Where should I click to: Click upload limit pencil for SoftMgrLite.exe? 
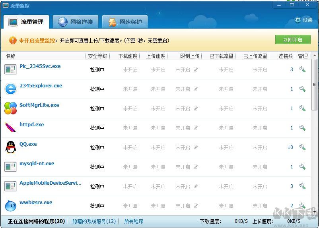[196, 108]
